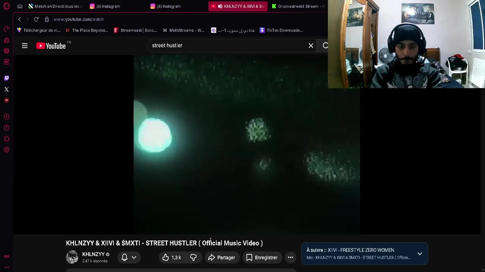Click the padlock site info icon
This screenshot has width=485, height=272.
click(47, 19)
